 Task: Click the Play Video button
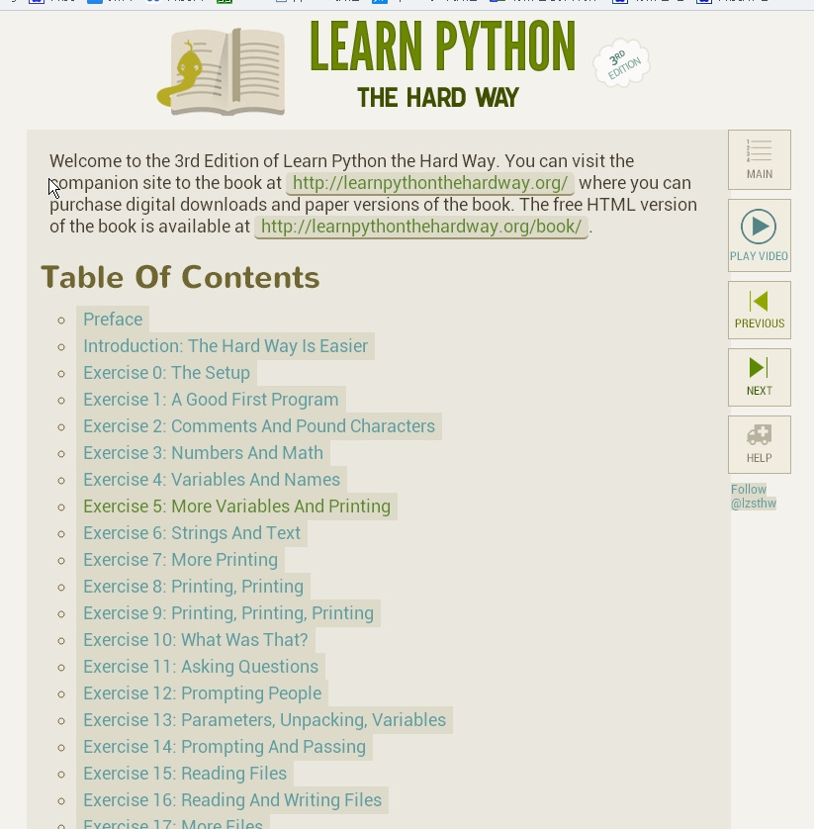[x=759, y=235]
